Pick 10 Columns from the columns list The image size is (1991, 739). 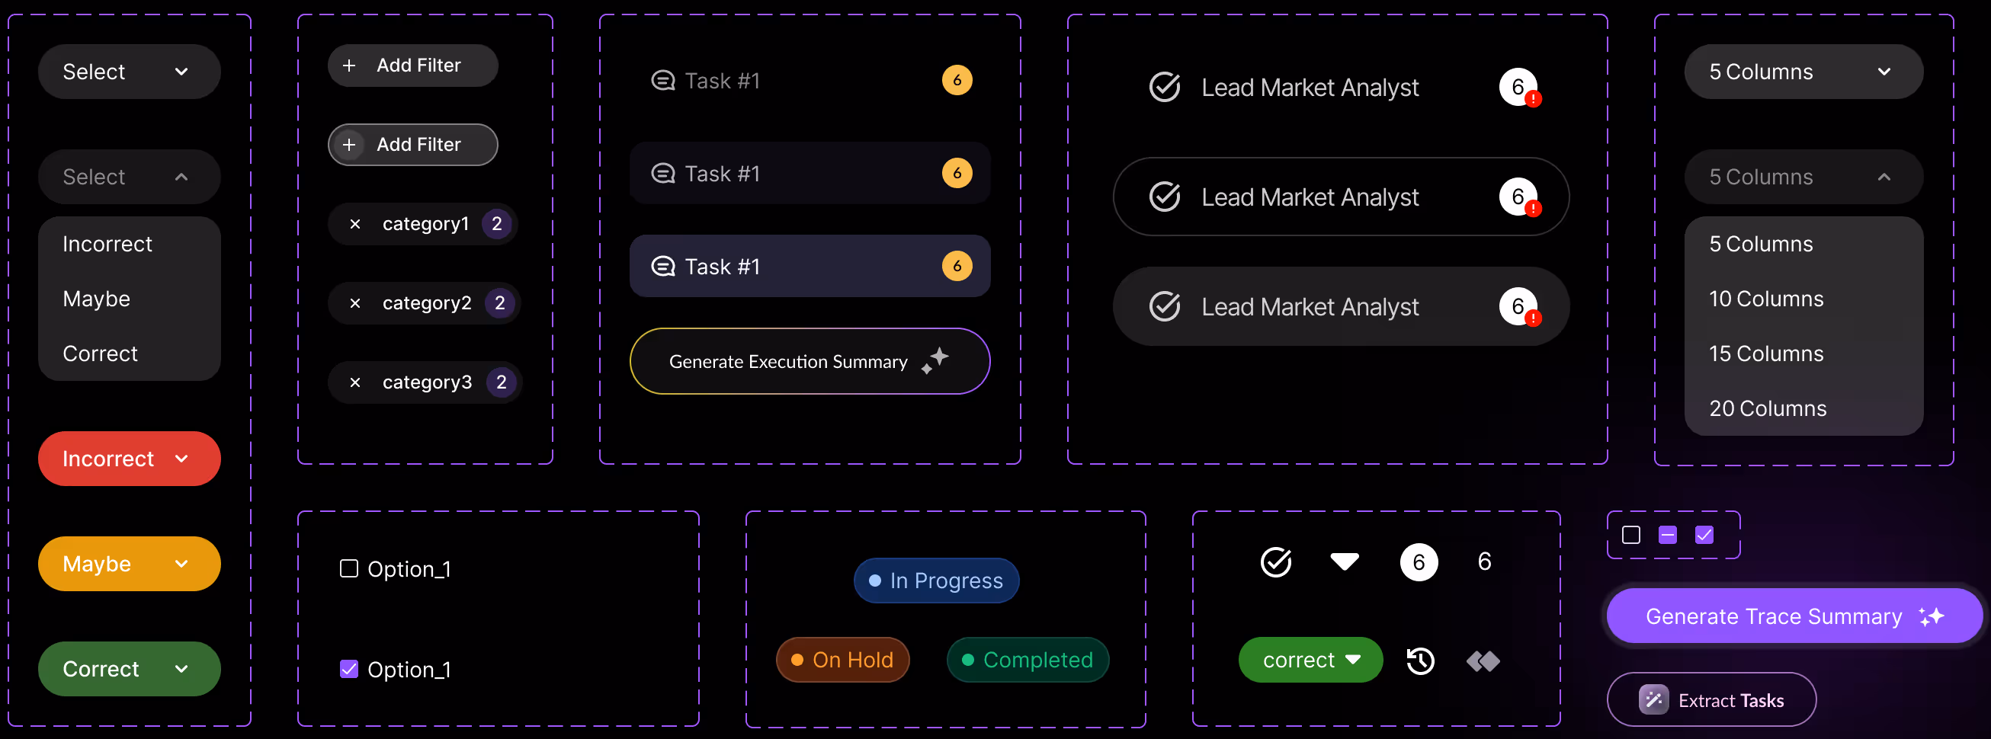tap(1804, 299)
